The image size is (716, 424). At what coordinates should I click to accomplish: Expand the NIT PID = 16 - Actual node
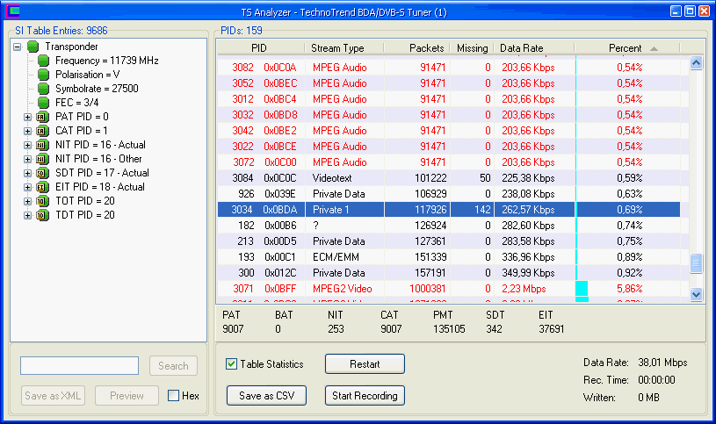27,145
